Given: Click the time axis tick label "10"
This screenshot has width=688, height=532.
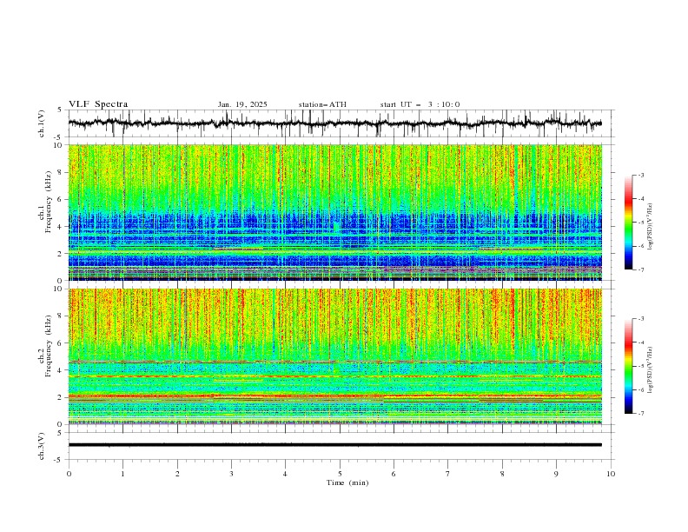Looking at the screenshot, I should [x=611, y=474].
